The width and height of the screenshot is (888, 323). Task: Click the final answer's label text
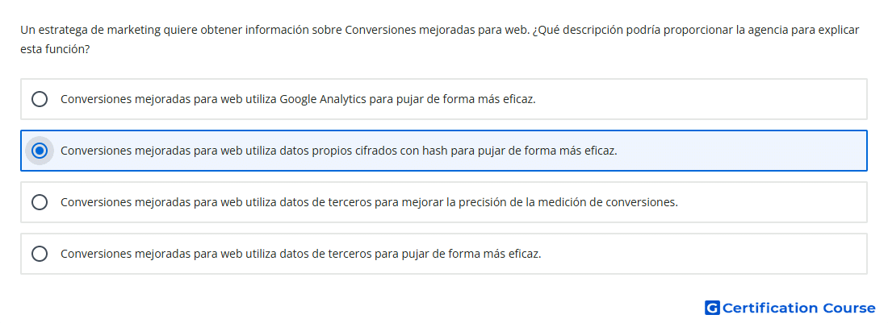coord(301,254)
